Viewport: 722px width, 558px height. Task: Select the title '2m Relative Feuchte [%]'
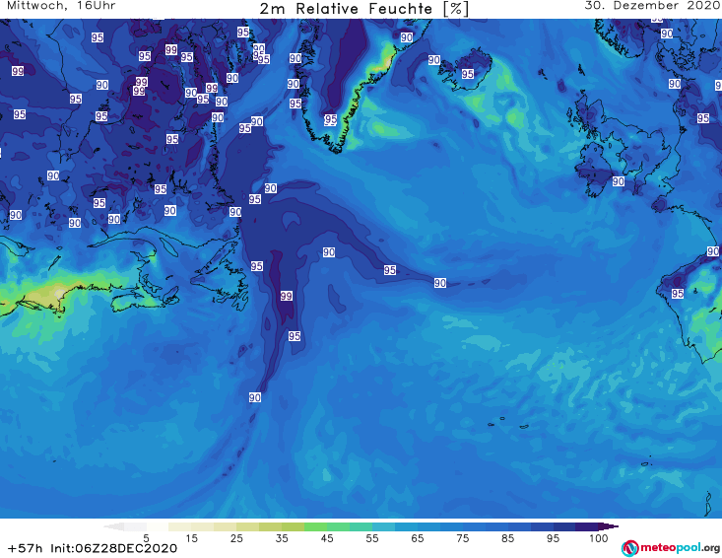(364, 9)
